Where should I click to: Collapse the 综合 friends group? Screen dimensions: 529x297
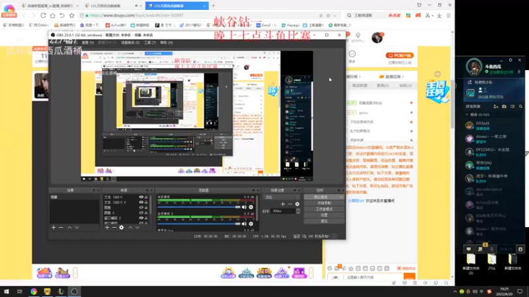pos(468,115)
